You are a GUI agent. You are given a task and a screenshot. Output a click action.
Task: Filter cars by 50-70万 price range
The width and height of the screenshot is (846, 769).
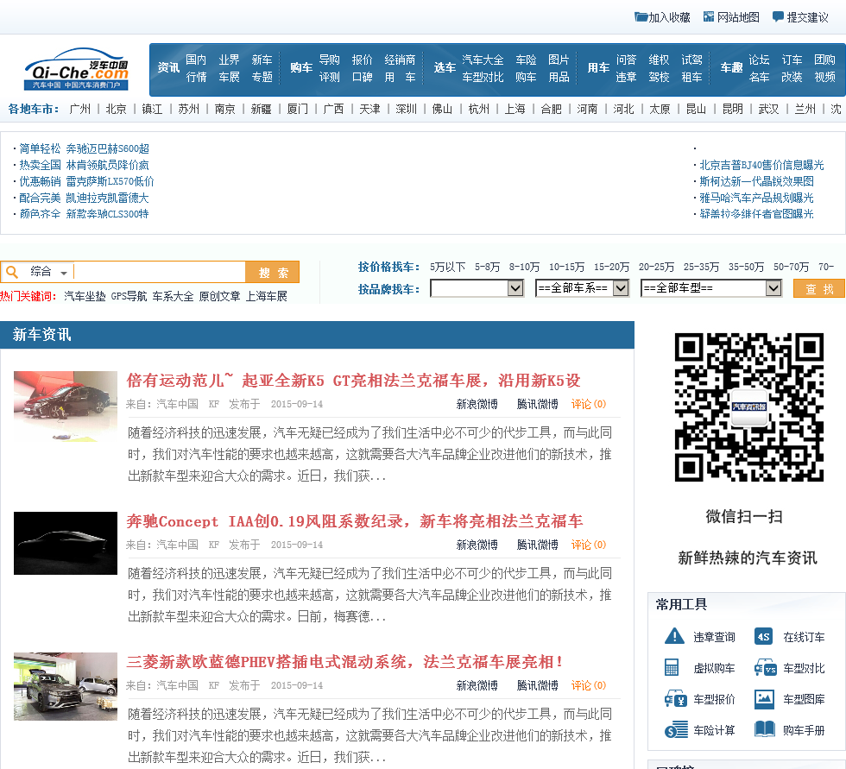[x=791, y=267]
